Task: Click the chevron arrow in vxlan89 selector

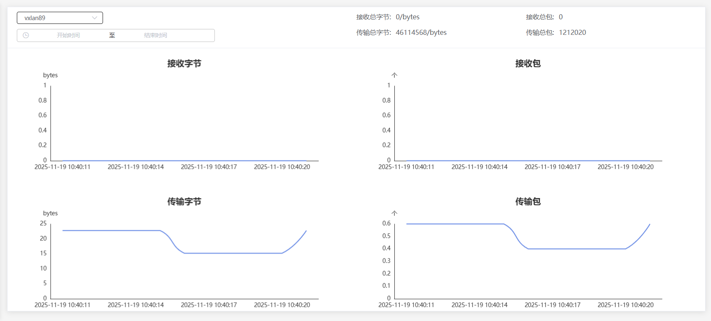Action: [95, 18]
